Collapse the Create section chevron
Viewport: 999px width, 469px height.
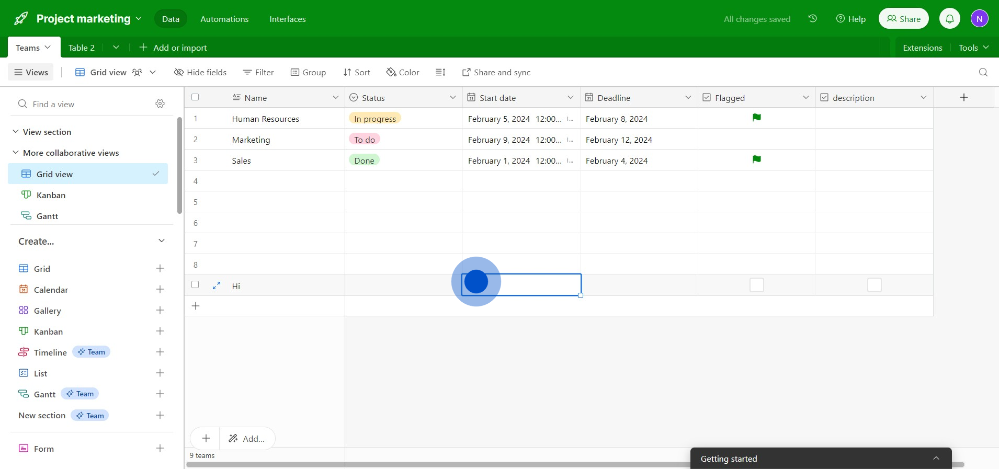(x=161, y=241)
